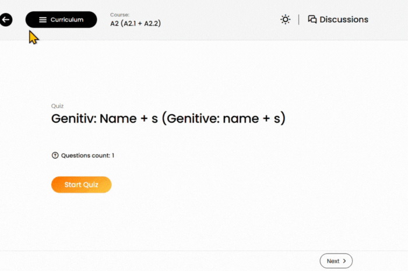Select the quiz title heading text

[x=168, y=119]
